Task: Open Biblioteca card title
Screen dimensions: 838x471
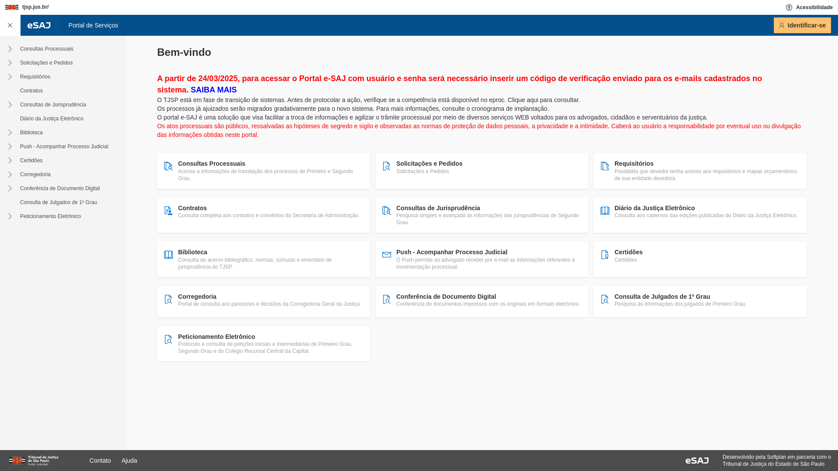Action: [192, 252]
